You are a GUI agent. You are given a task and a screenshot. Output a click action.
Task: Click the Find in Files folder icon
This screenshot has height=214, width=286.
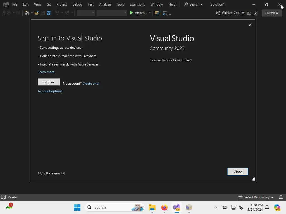click(157, 13)
